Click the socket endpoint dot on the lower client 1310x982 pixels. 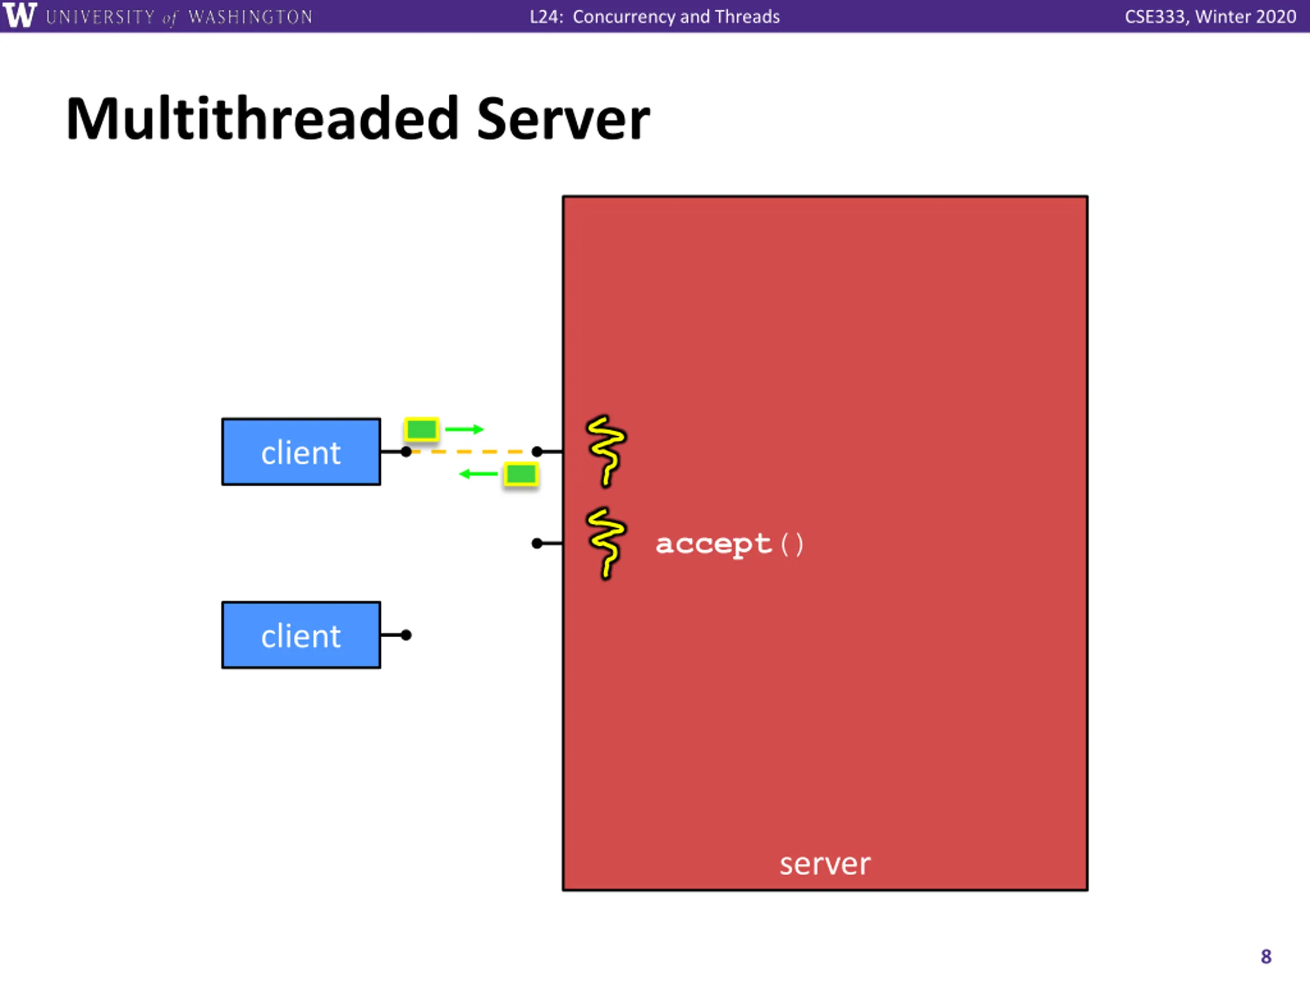click(x=406, y=635)
